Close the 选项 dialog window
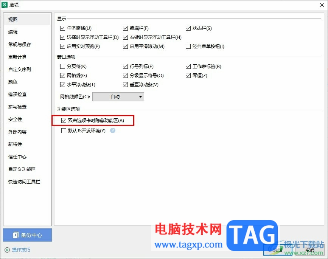Screen dimensions: 328x259 point(322,5)
